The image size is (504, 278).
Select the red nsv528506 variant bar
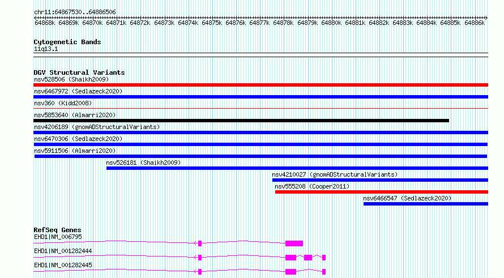260,85
